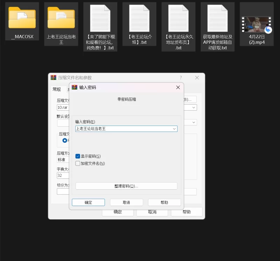Select the 【来了就能下载和观看的论坛,纯免费!】.txt file
Screen dimensions: 280x261
coord(100,19)
